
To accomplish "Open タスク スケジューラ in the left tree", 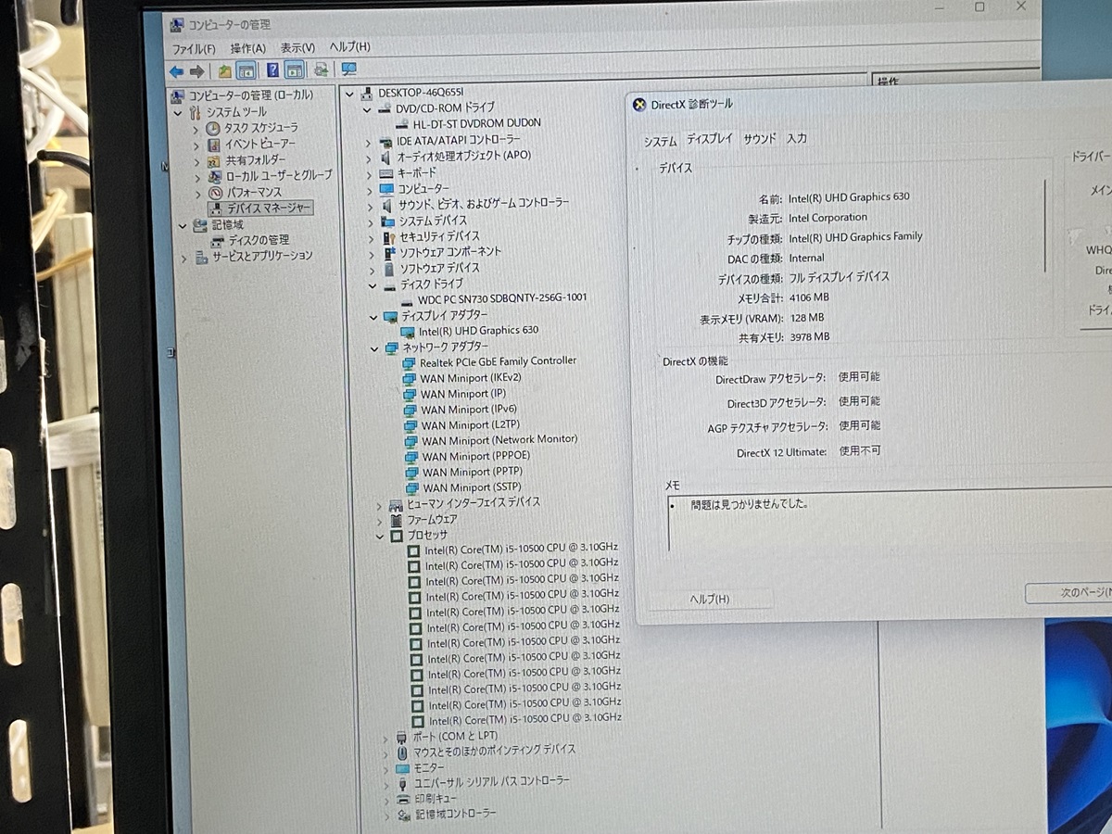I will [x=260, y=127].
